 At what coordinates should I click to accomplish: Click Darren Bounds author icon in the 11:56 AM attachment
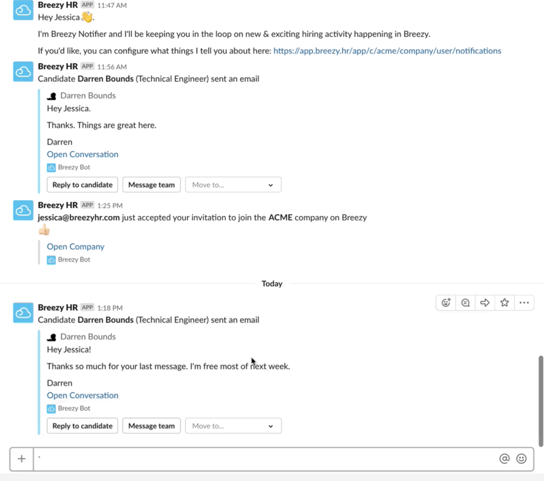pyautogui.click(x=52, y=96)
